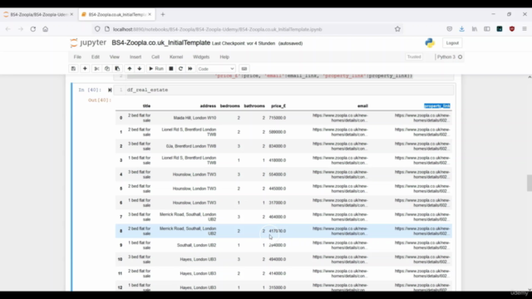Open the Widgets menu
This screenshot has width=532, height=299.
click(x=201, y=57)
